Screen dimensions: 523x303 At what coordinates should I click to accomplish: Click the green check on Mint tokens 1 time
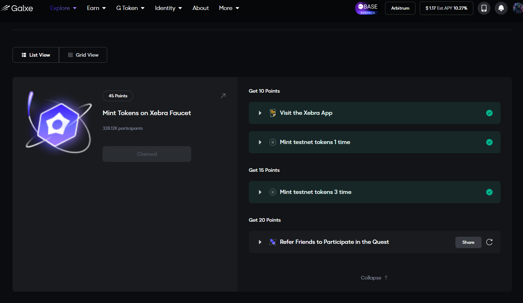click(489, 142)
